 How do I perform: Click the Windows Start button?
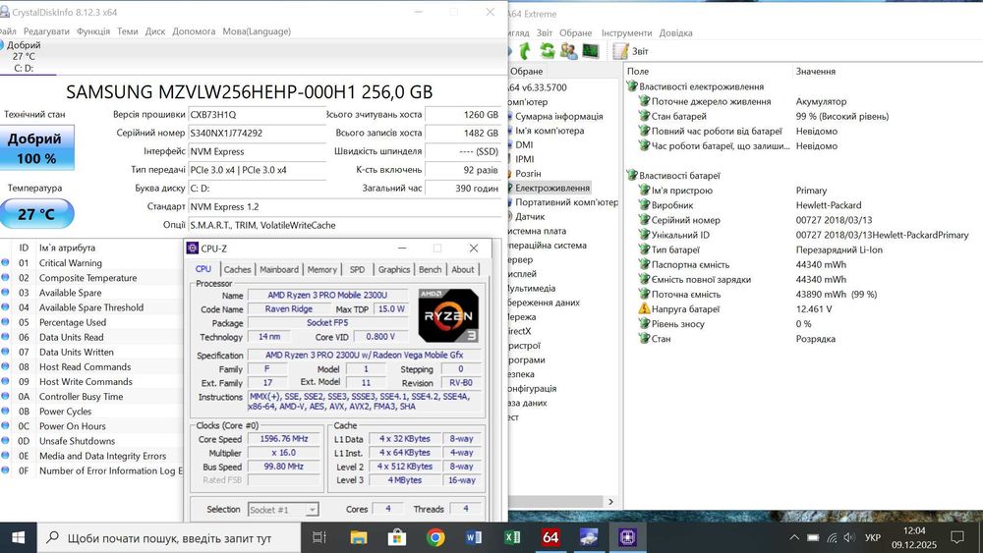coord(18,537)
